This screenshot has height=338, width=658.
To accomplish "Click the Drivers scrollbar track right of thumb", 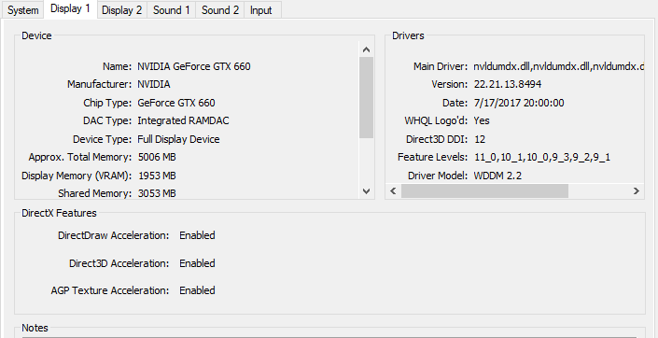I will pyautogui.click(x=598, y=191).
